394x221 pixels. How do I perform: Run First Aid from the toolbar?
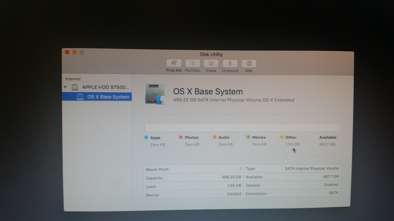[x=173, y=64]
